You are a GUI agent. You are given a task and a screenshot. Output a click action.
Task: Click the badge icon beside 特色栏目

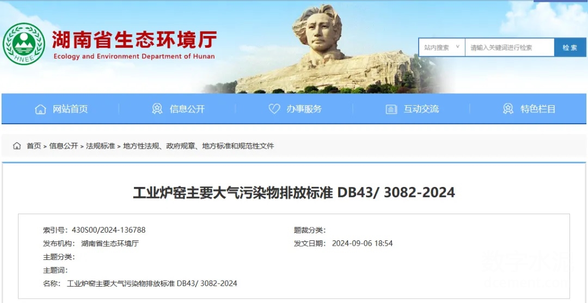tap(508, 109)
